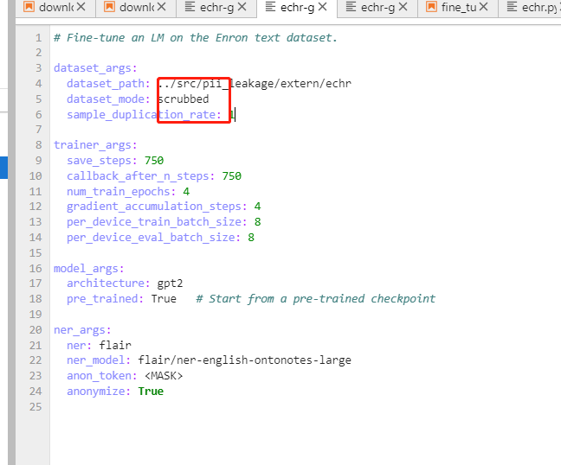The image size is (561, 465).
Task: Open the second downlc notebook tab
Action: tap(137, 7)
